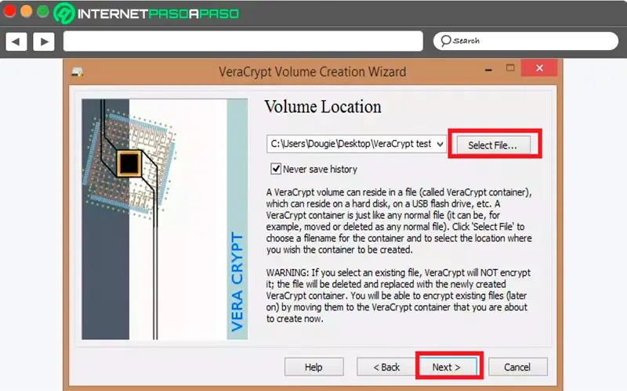Click Next > to proceed in wizard
The image size is (627, 391).
(447, 367)
